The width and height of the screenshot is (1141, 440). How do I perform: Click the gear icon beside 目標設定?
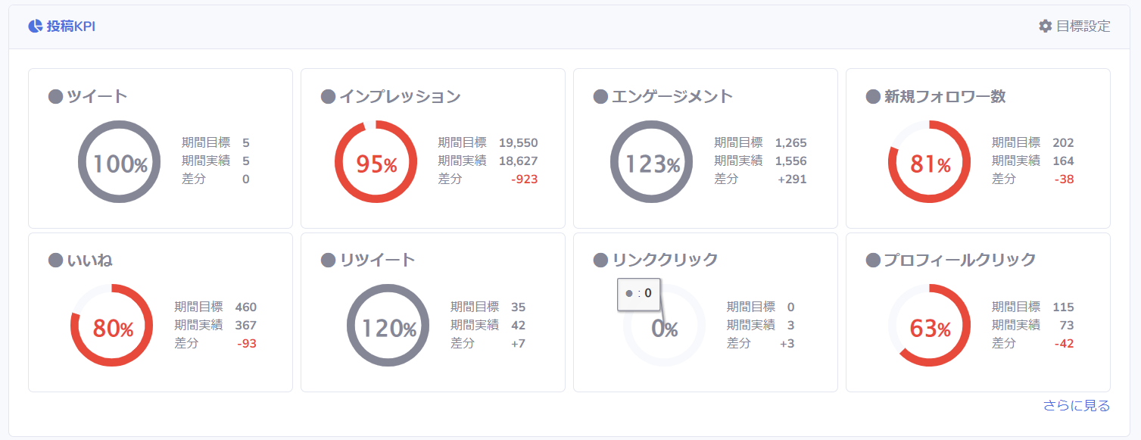(x=1046, y=27)
